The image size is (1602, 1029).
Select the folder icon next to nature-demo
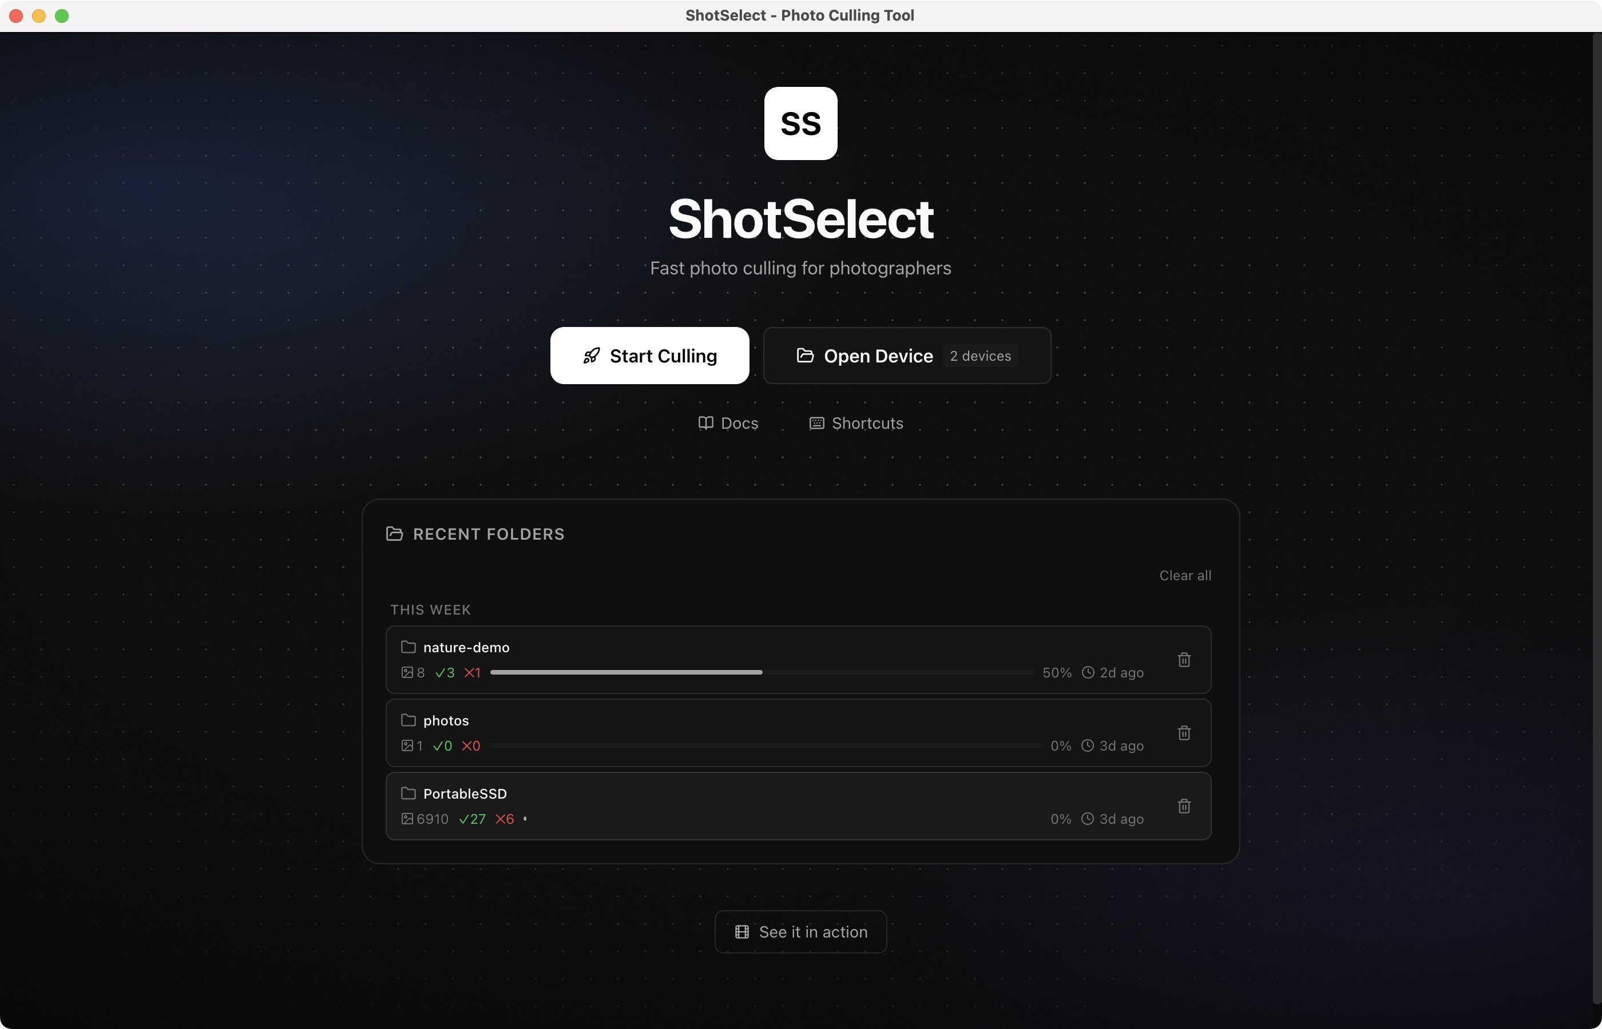coord(408,647)
